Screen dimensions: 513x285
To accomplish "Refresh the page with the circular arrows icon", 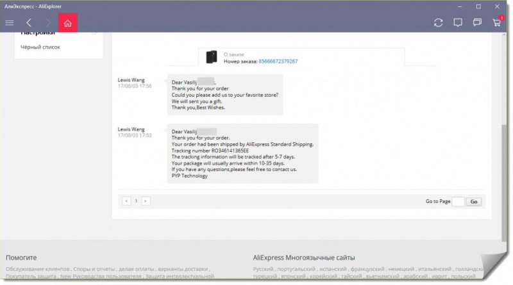I will 439,22.
